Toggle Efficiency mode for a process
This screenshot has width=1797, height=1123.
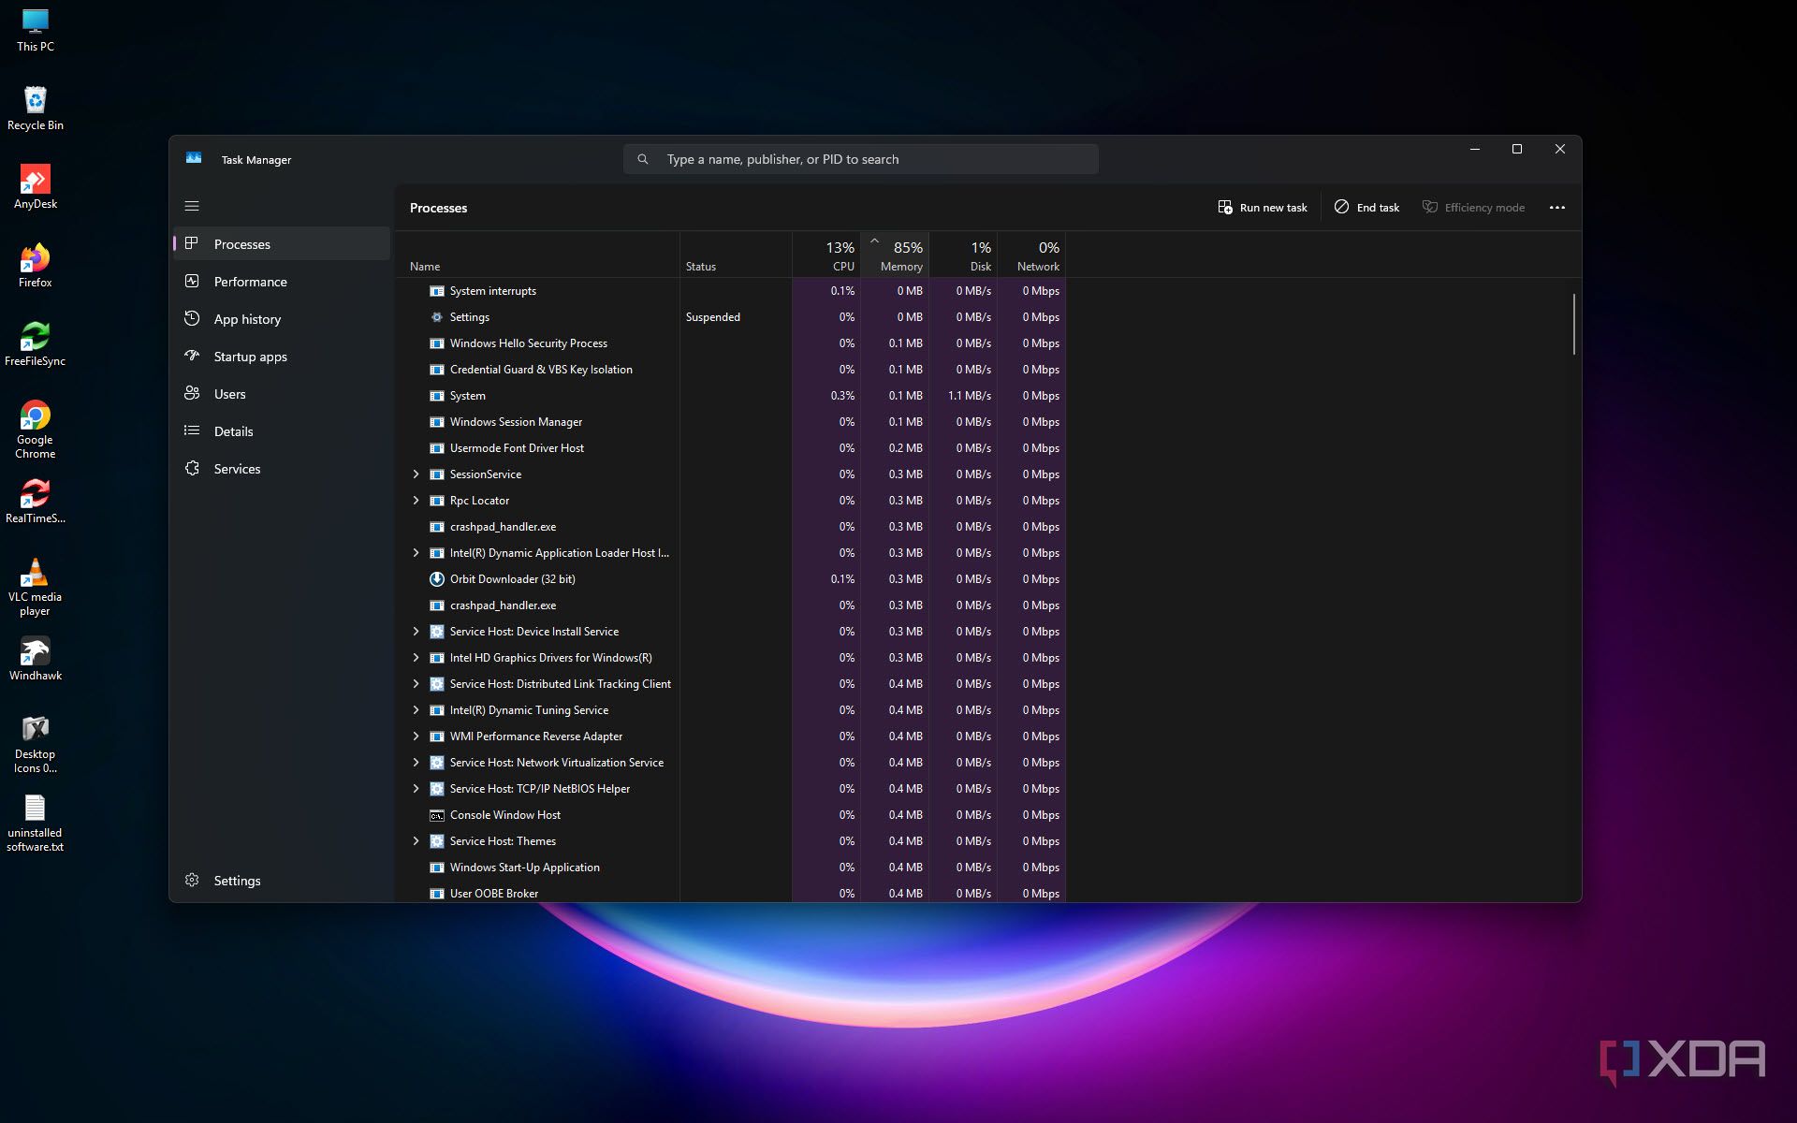[1472, 207]
